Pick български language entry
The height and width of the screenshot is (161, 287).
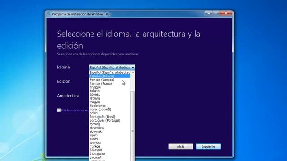click(110, 154)
